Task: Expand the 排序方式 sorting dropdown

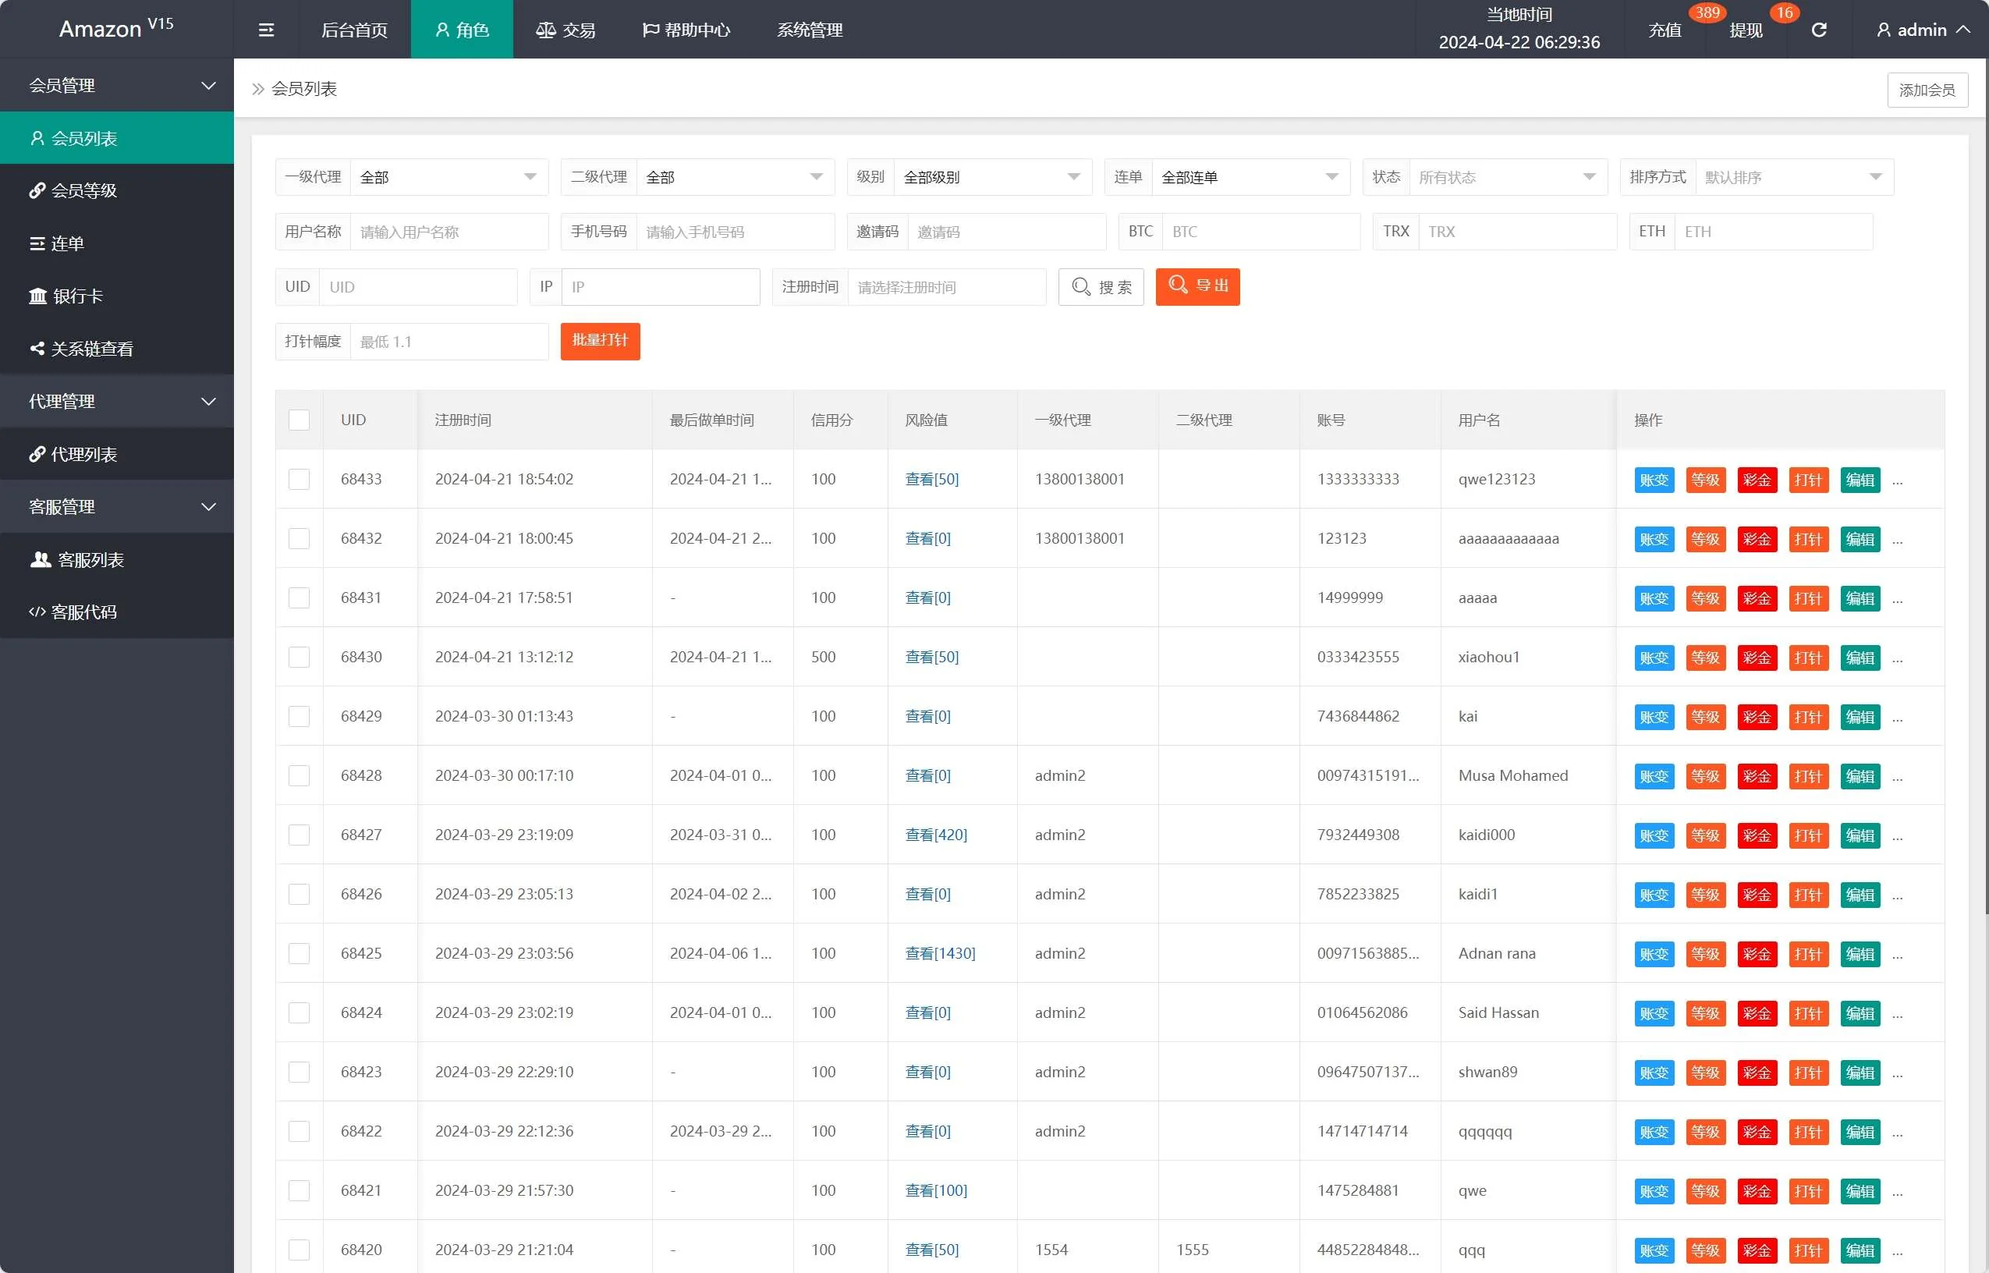Action: 1793,177
